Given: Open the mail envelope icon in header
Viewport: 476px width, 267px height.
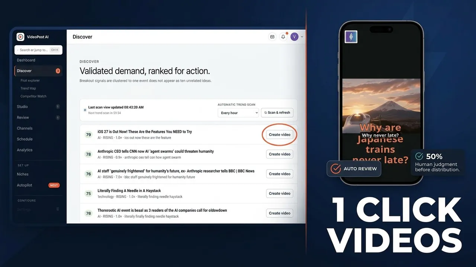Looking at the screenshot, I should (x=273, y=37).
